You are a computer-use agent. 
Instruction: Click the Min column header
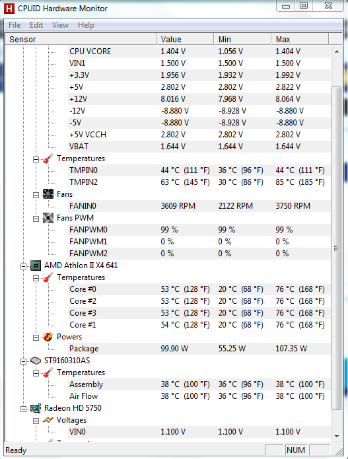click(x=242, y=39)
